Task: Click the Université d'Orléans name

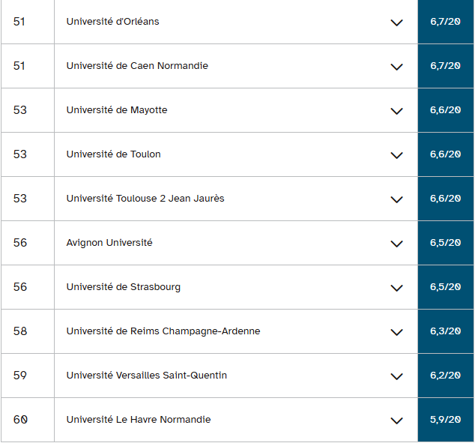Action: pyautogui.click(x=112, y=22)
